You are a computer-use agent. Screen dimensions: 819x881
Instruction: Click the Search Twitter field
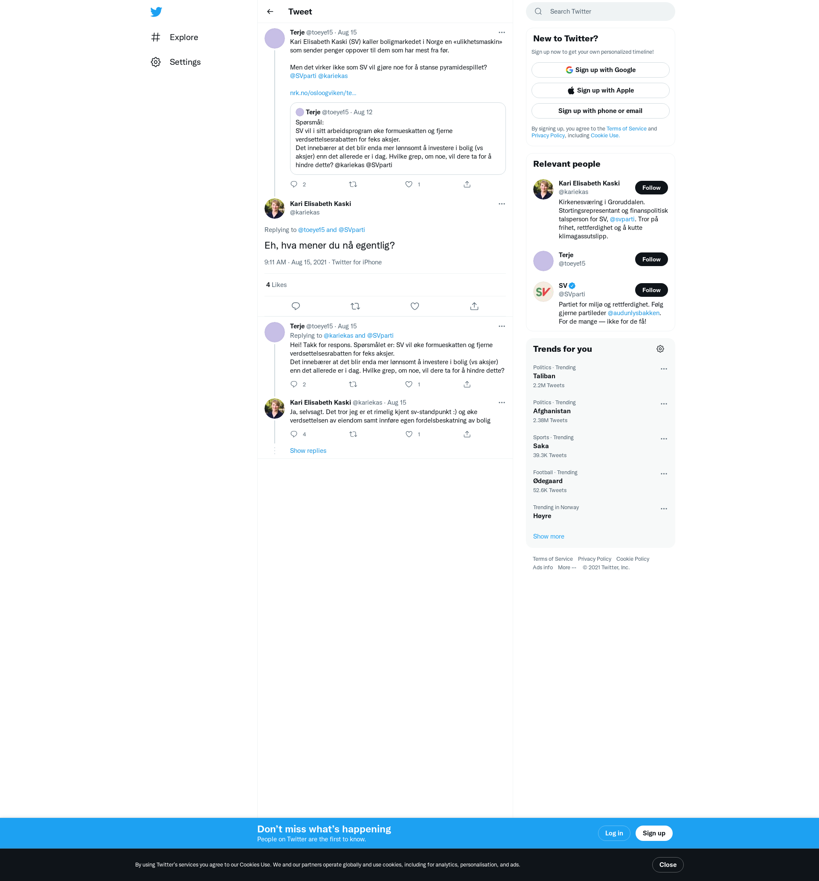(600, 12)
